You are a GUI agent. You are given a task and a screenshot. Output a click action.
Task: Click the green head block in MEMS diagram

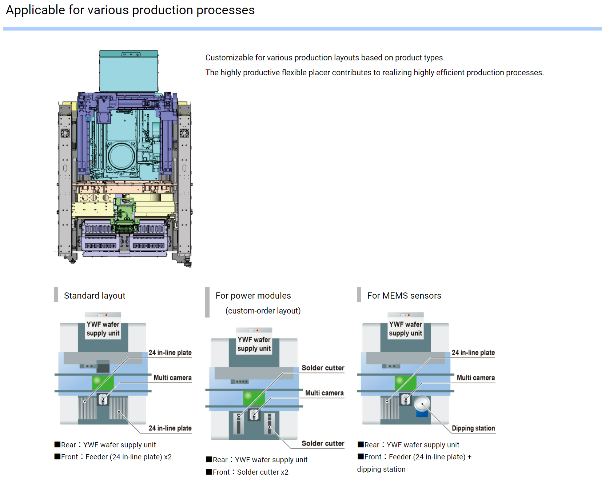pyautogui.click(x=406, y=383)
